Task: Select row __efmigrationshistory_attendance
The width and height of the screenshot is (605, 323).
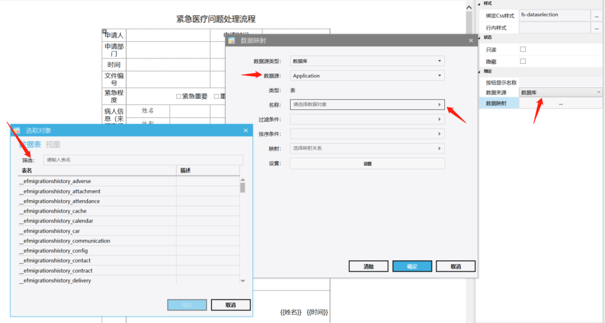Action: coord(128,201)
